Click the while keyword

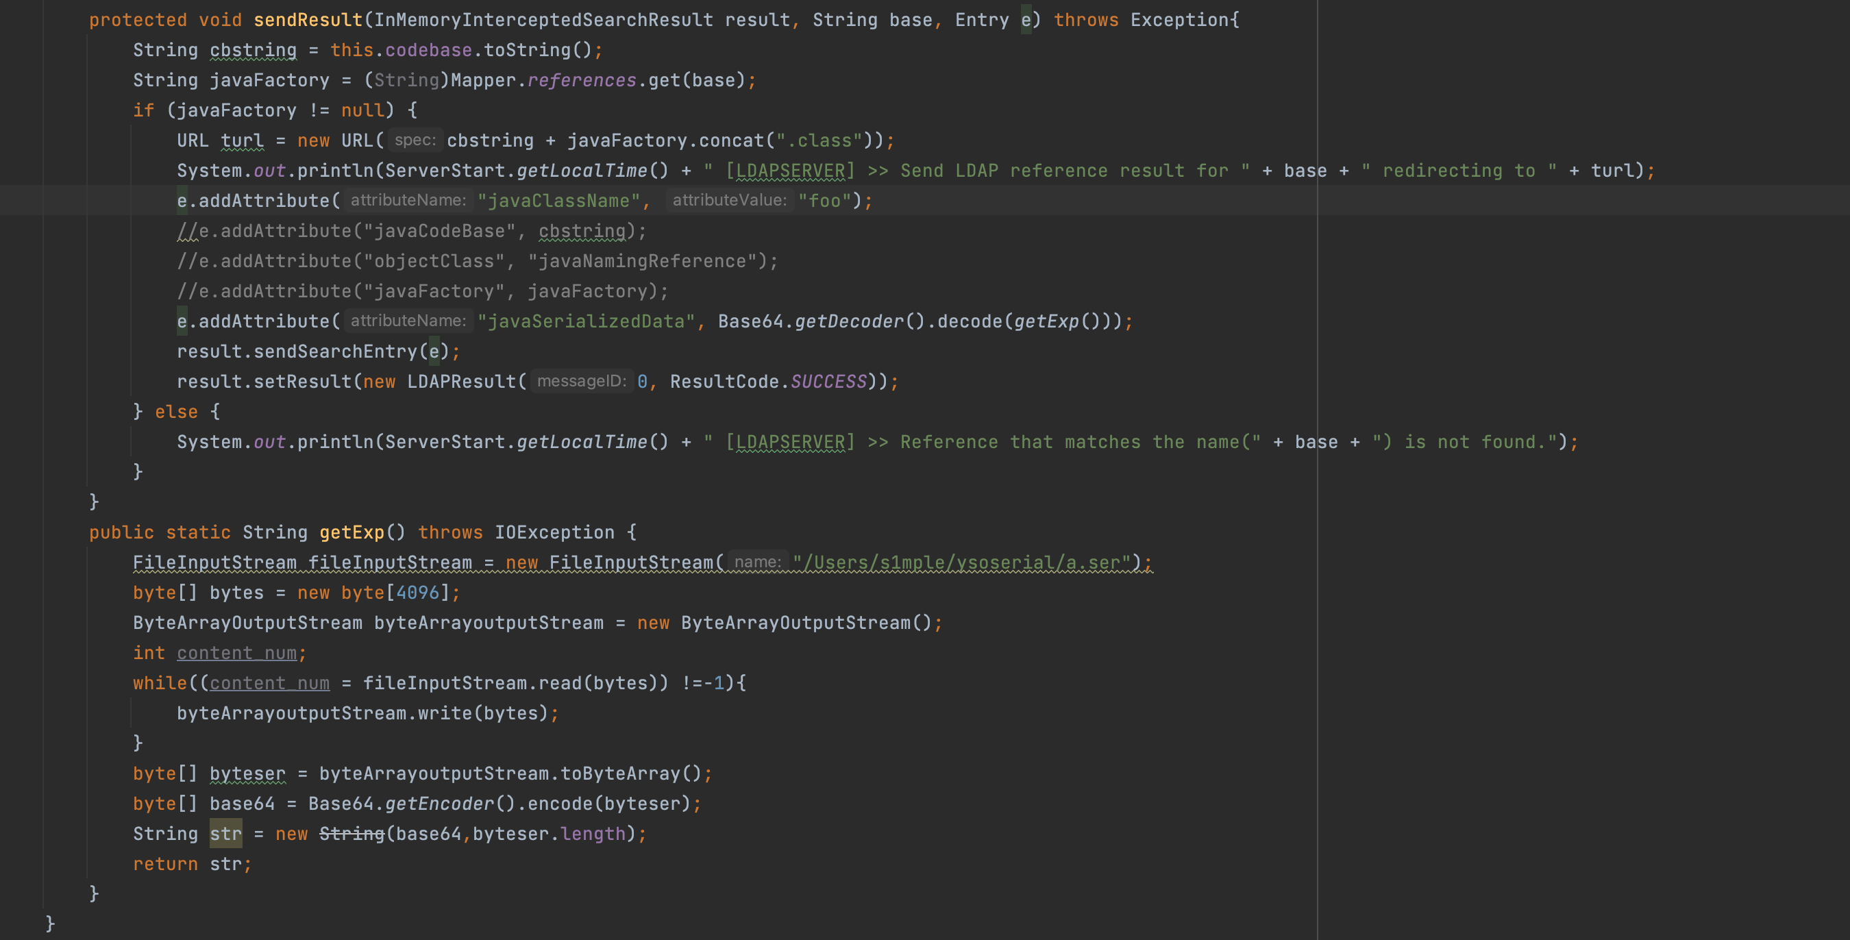tap(160, 684)
